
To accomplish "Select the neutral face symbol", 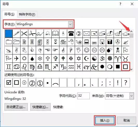I will tap(94, 50).
